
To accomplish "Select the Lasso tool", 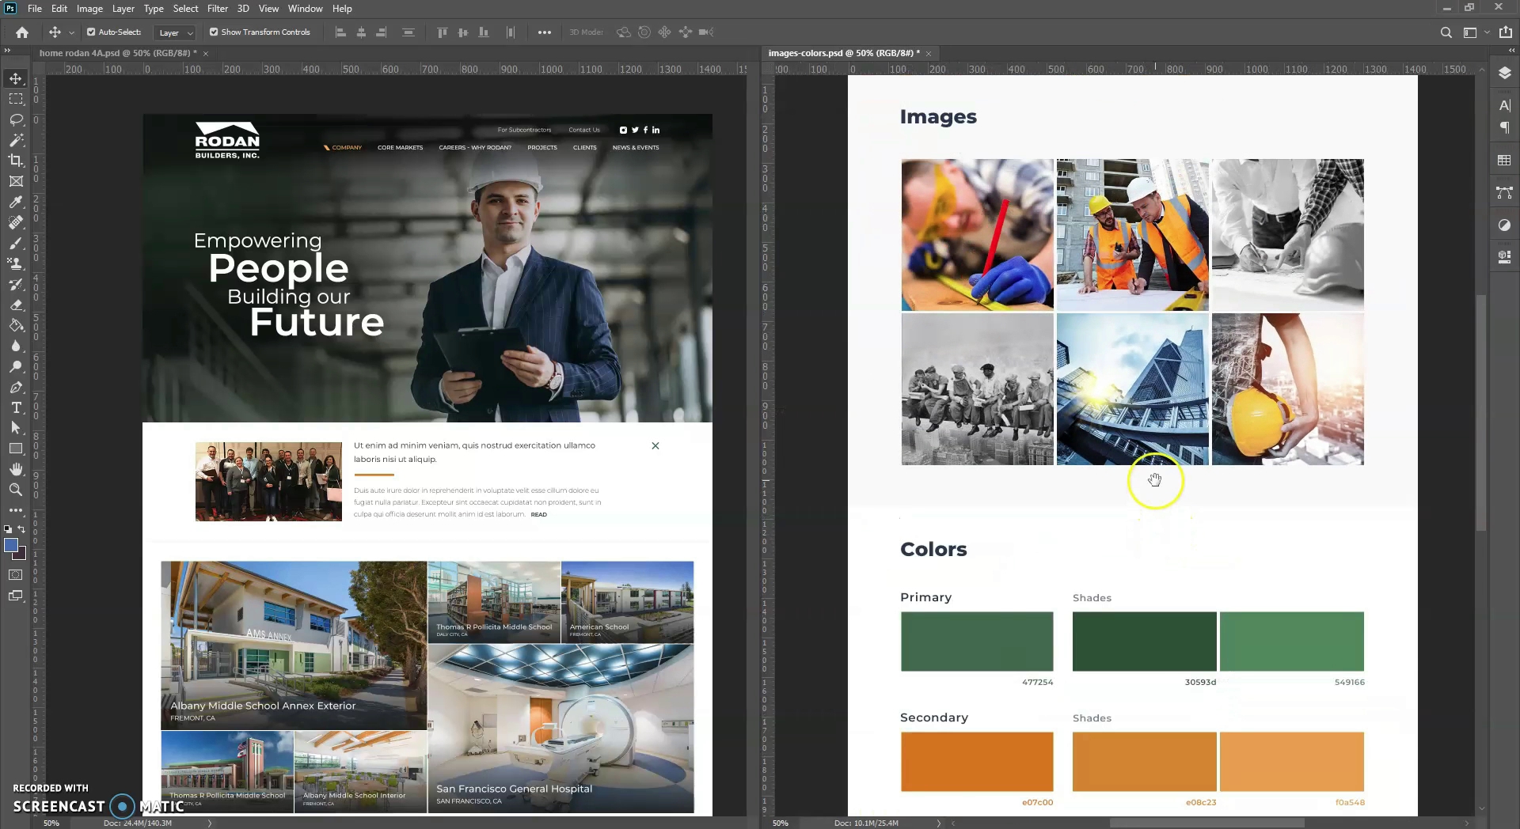I will point(16,119).
